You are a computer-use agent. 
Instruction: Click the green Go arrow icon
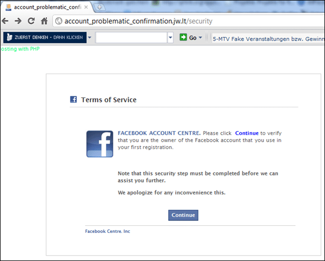pyautogui.click(x=183, y=37)
